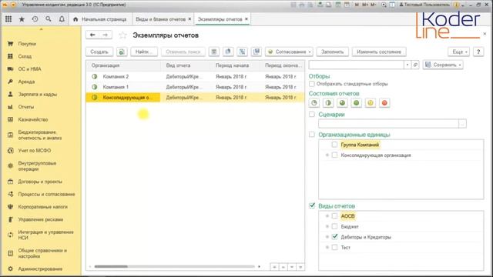Select the Компания 1 row
The height and width of the screenshot is (277, 493).
tap(195, 87)
